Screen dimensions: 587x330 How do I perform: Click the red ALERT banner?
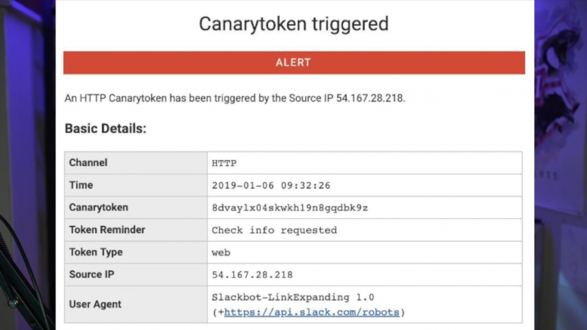point(293,63)
